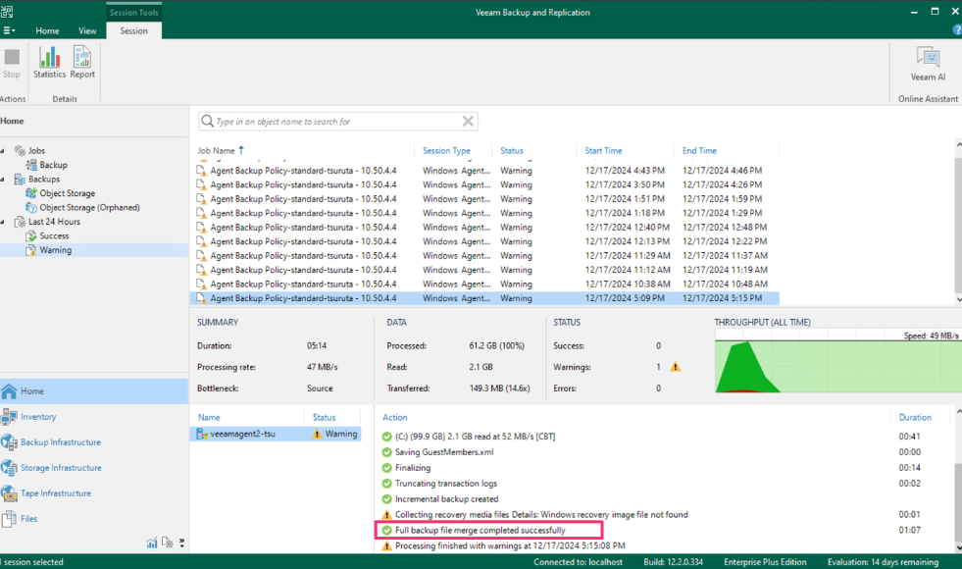Click 'Truncating transaction logs' action entry
962x569 pixels.
[446, 484]
